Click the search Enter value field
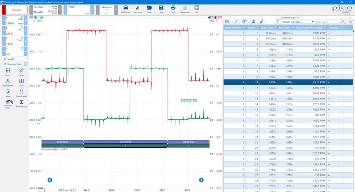Image resolution: width=355 pixels, height=192 pixels. [x=326, y=22]
